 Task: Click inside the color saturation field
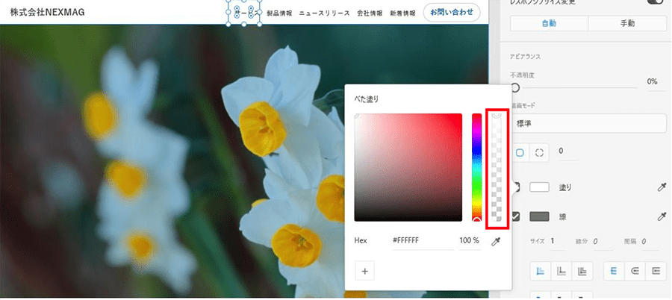pos(408,167)
